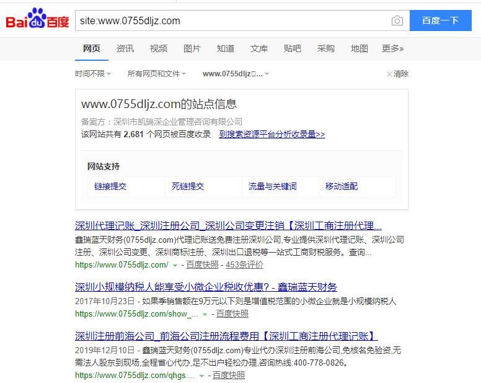Screen dimensions: 481x383
Task: Open the 链接提交 link
Action: (110, 186)
